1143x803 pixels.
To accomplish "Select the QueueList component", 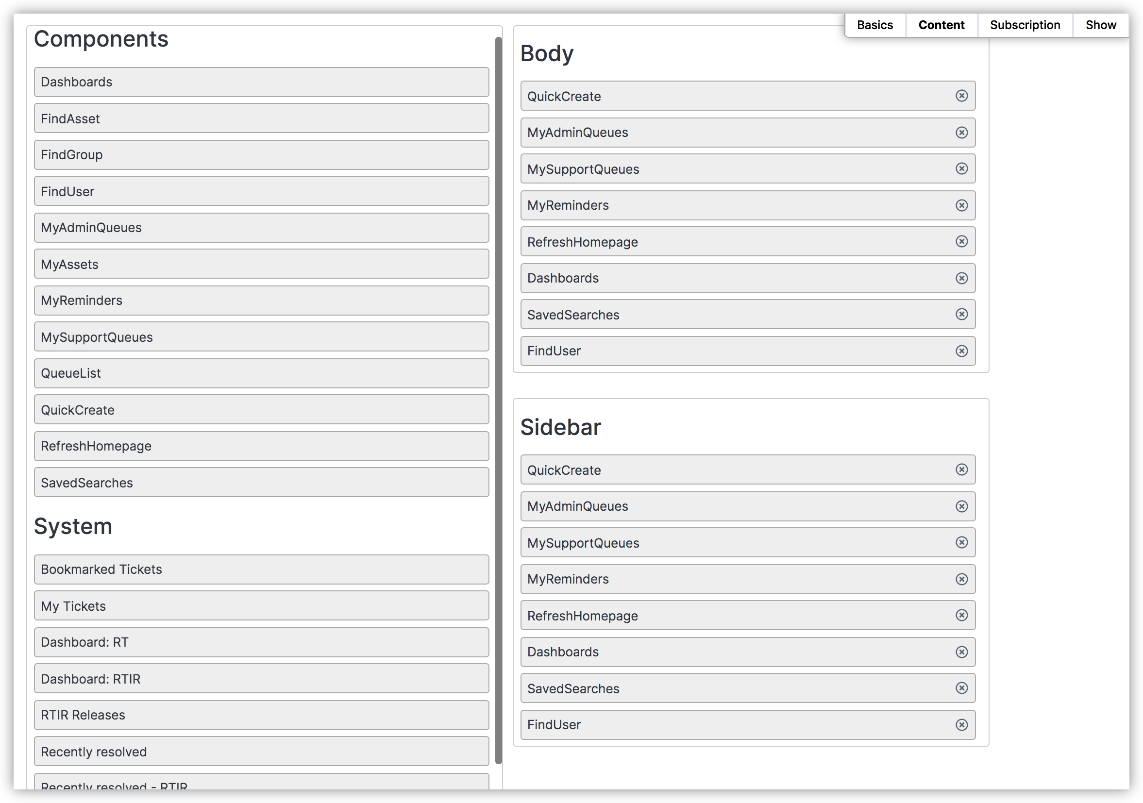I will click(261, 373).
